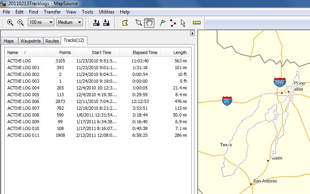
Task: Select the Zoom tool with magnifier
Action: [139, 23]
